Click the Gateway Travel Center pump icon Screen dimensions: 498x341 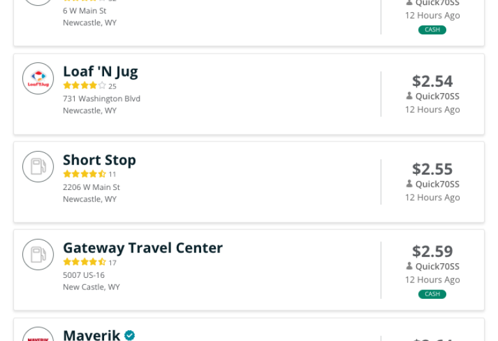pos(38,254)
